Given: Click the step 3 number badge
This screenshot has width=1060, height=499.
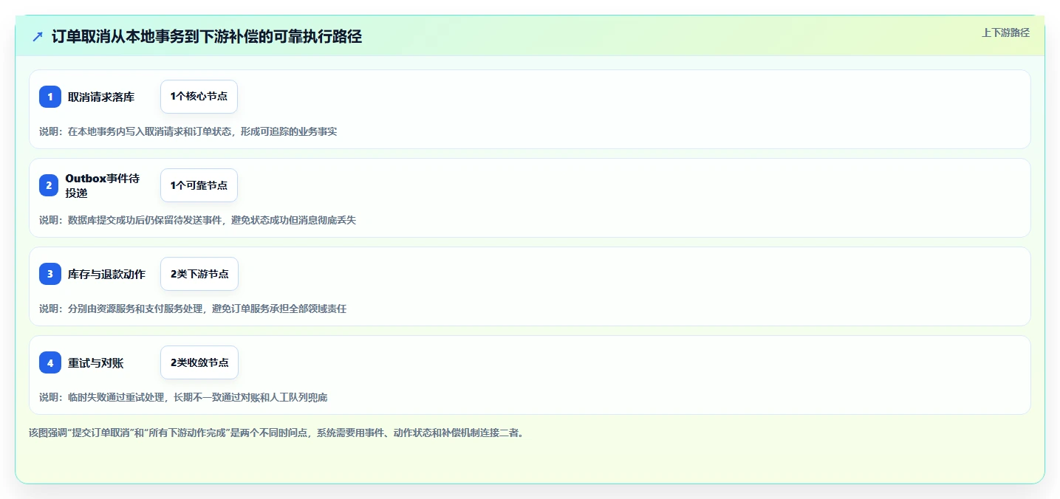Looking at the screenshot, I should click(x=50, y=274).
